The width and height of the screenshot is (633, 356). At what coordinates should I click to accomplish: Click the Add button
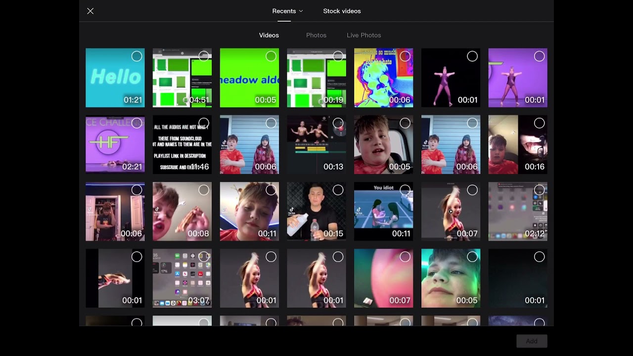(532, 341)
